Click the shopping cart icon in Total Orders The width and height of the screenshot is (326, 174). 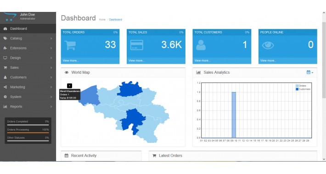70,45
